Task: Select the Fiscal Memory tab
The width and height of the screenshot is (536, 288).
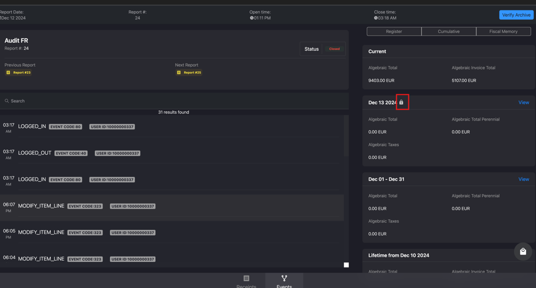Action: click(503, 31)
